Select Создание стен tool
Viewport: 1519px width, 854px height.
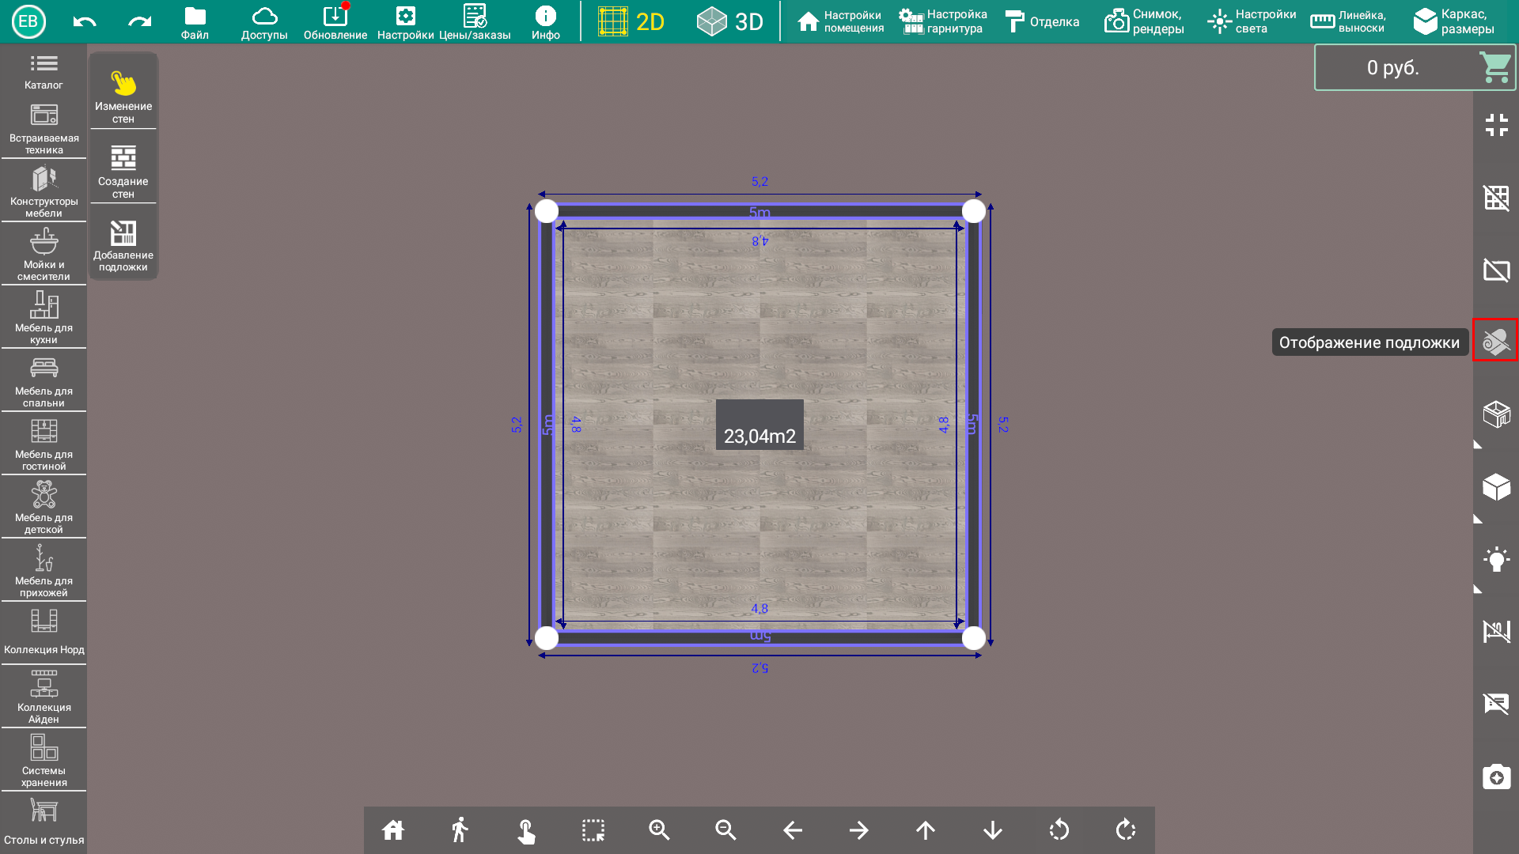[x=123, y=171]
